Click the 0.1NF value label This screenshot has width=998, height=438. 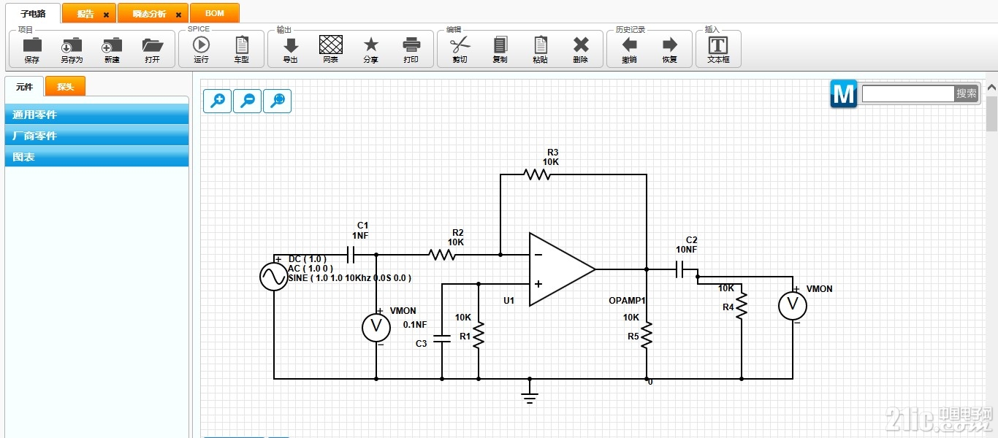(x=415, y=325)
